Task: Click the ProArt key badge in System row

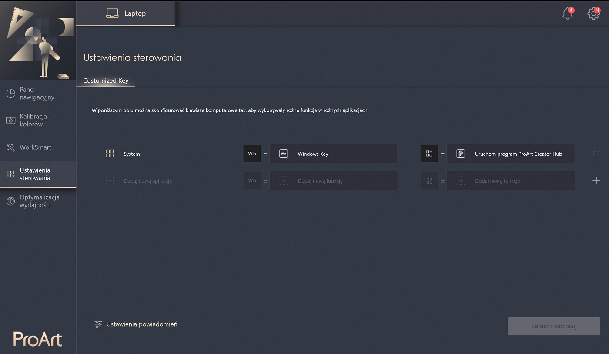Action: pyautogui.click(x=429, y=154)
